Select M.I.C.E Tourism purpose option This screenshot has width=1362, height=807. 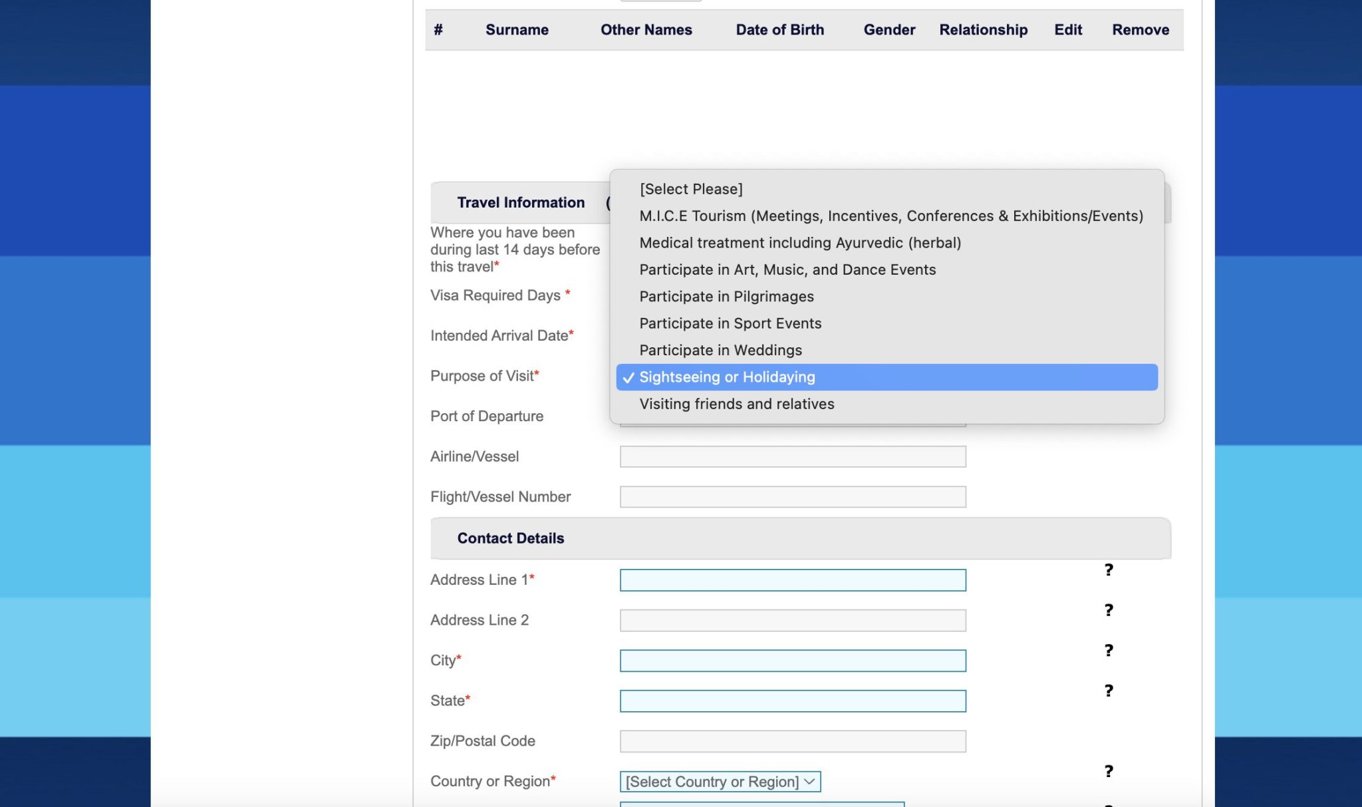tap(886, 216)
